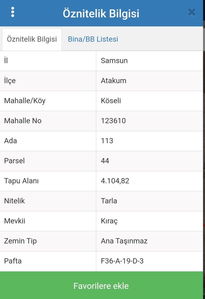
Task: Select the Mevkii value Kıraç
Action: coord(109,221)
